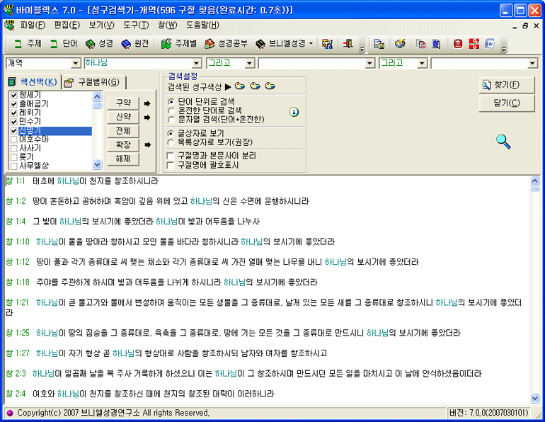Image resolution: width=545 pixels, height=422 pixels.
Task: Expand the second toolbar overflow chevron
Action: [504, 50]
